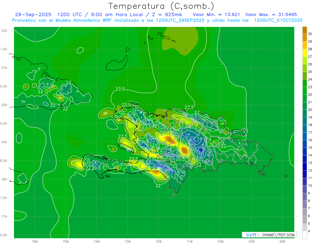Click the dark blue swatch between 12 and 13
Image resolution: width=317 pixels, height=245 pixels.
tap(305, 167)
